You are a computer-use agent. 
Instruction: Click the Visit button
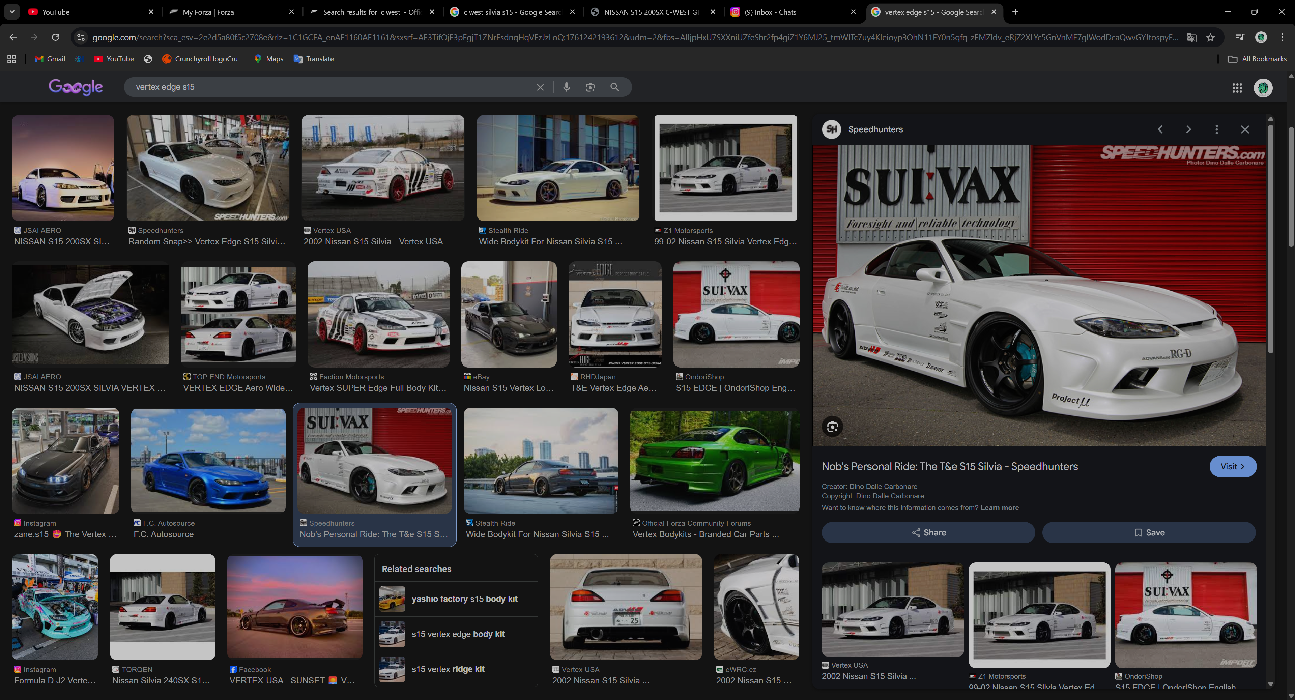point(1233,466)
